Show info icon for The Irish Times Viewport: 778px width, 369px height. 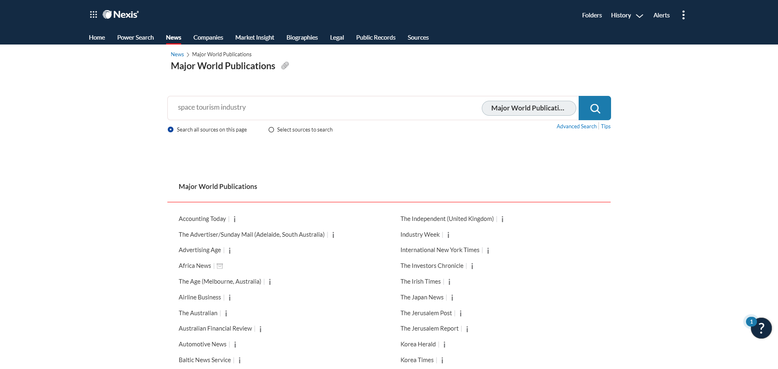(x=449, y=282)
